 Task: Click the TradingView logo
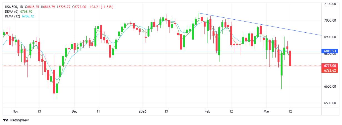point(16,120)
